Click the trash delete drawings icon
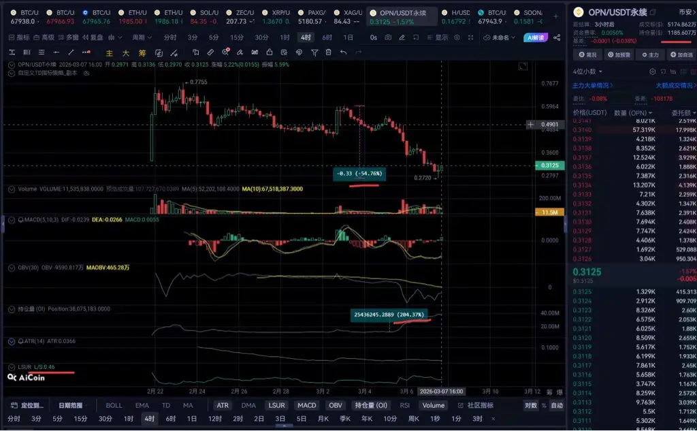 [329, 52]
